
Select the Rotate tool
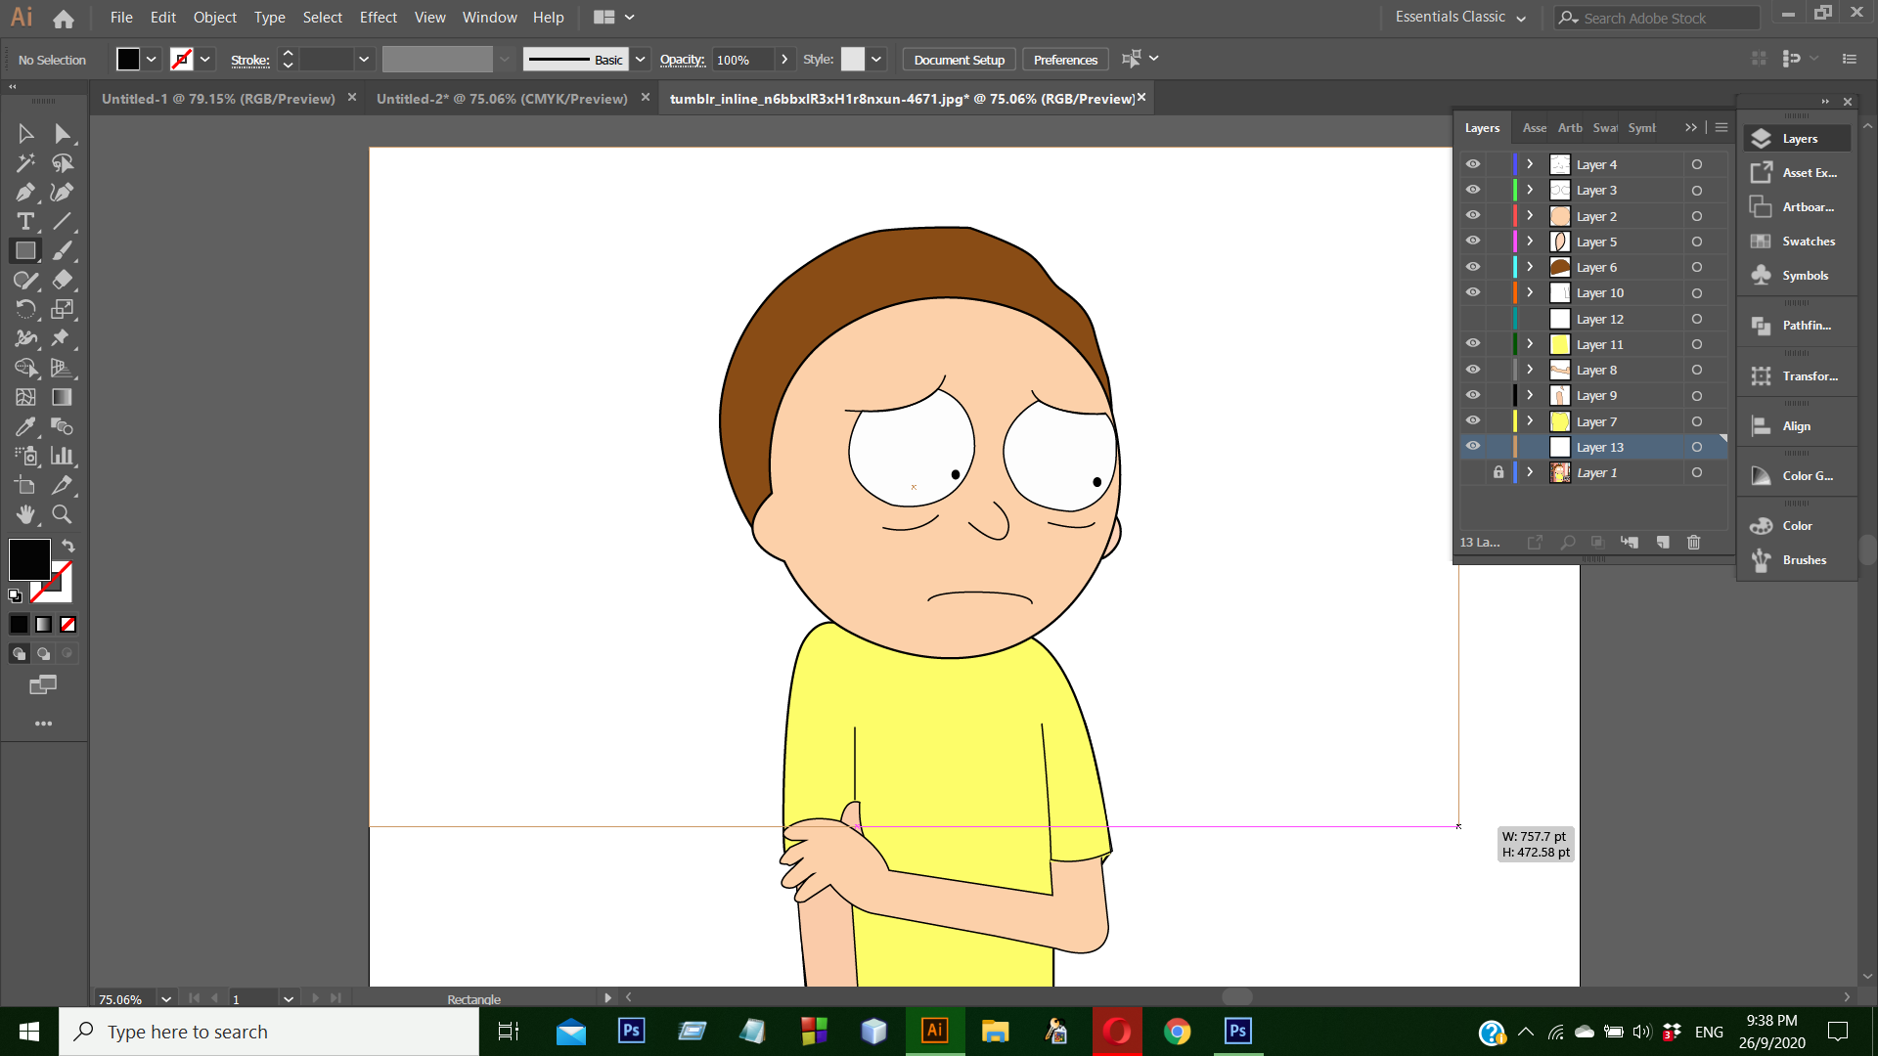point(26,310)
